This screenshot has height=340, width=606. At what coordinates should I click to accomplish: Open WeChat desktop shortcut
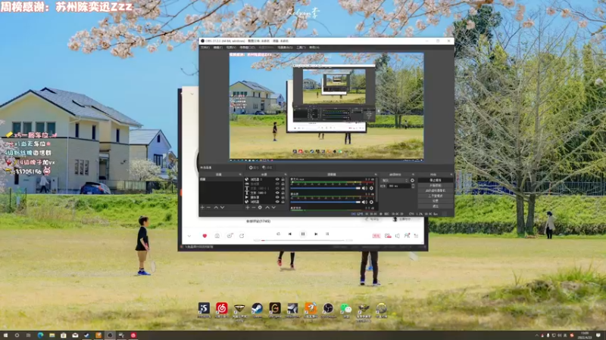pos(346,308)
